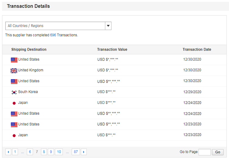
Task: Open the All Countries / Regions dropdown
Action: [x=55, y=26]
